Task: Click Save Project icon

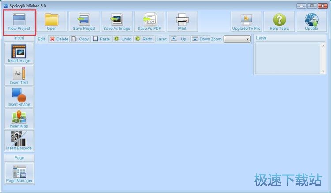Action: pyautogui.click(x=84, y=22)
